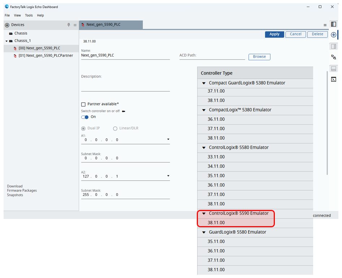Click the plug connections icon
The height and width of the screenshot is (278, 342).
pos(334,57)
